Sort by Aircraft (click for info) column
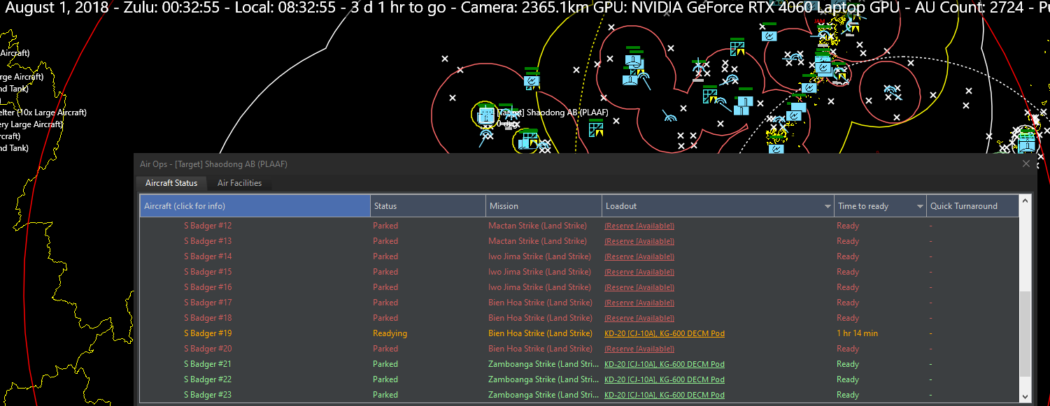The image size is (1050, 406). click(x=255, y=206)
